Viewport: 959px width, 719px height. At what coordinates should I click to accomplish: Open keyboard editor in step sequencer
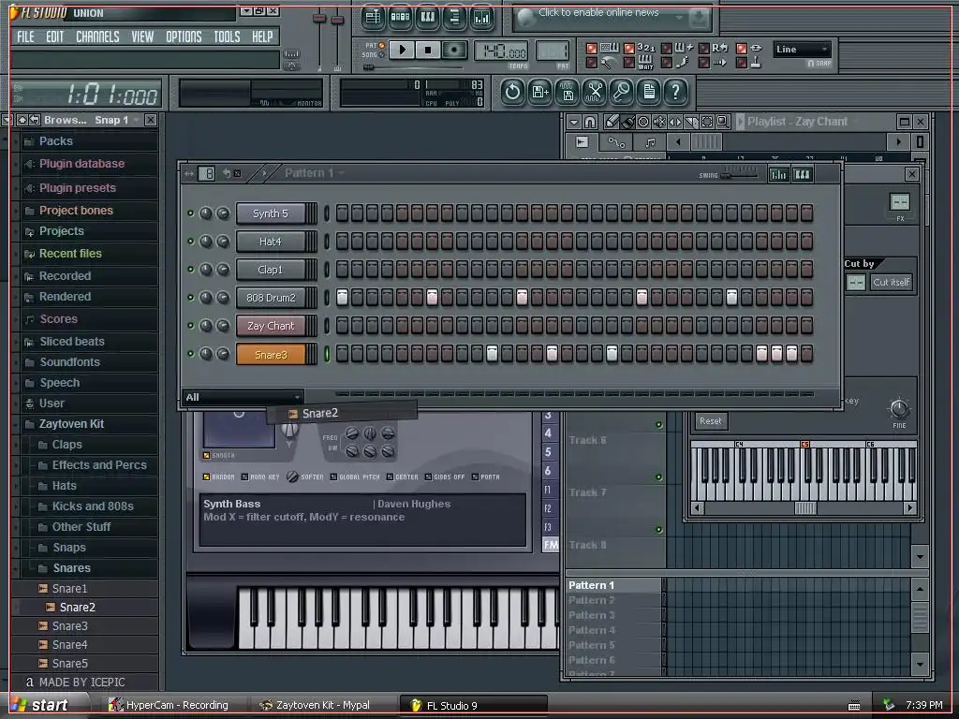click(x=803, y=175)
